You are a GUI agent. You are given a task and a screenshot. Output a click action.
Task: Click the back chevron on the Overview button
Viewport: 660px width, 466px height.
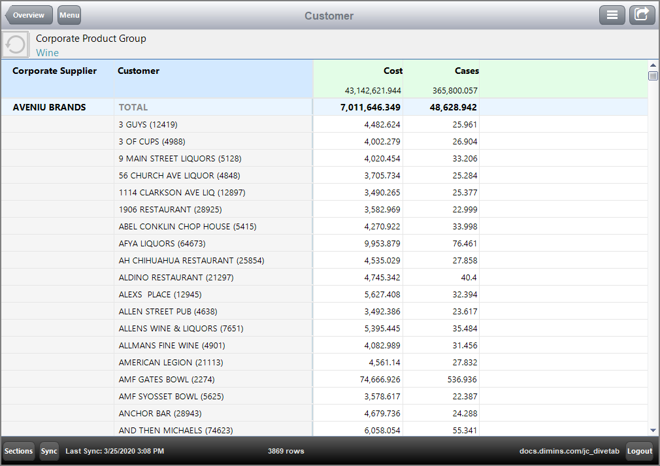(8, 14)
